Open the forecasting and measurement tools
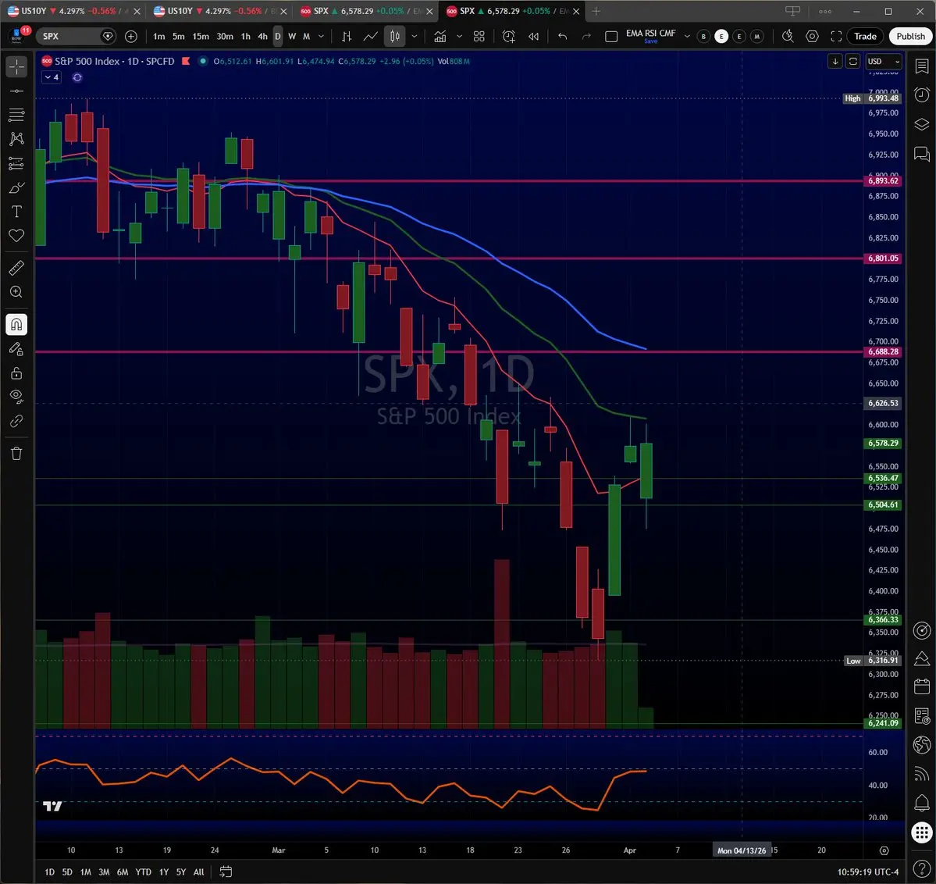 pos(16,164)
